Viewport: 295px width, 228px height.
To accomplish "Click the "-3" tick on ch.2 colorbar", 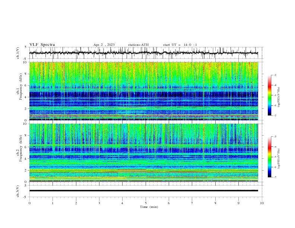I will (x=275, y=137).
